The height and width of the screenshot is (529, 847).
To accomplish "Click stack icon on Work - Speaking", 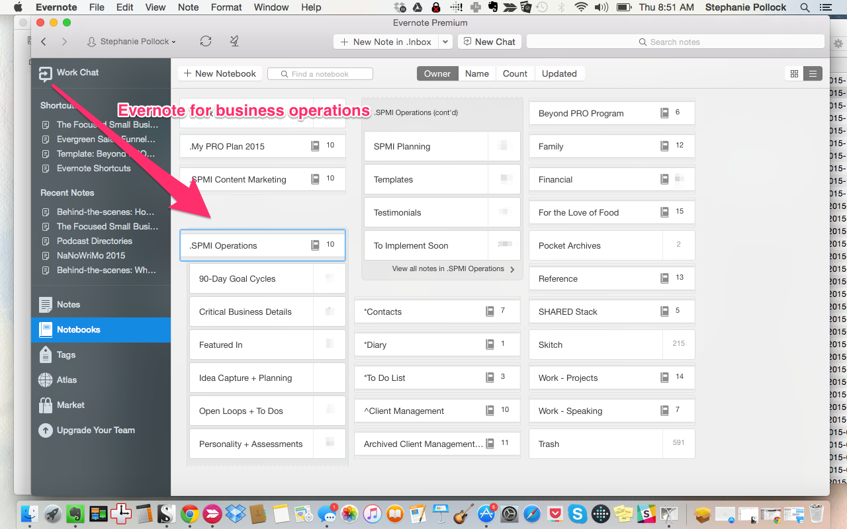I will coord(665,411).
